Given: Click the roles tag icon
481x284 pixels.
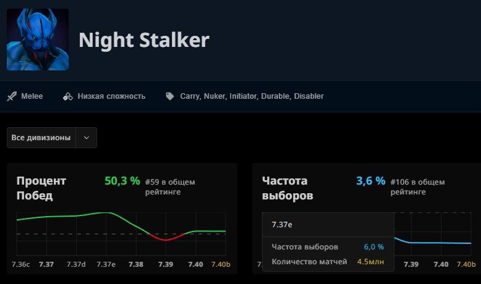Looking at the screenshot, I should pyautogui.click(x=169, y=96).
